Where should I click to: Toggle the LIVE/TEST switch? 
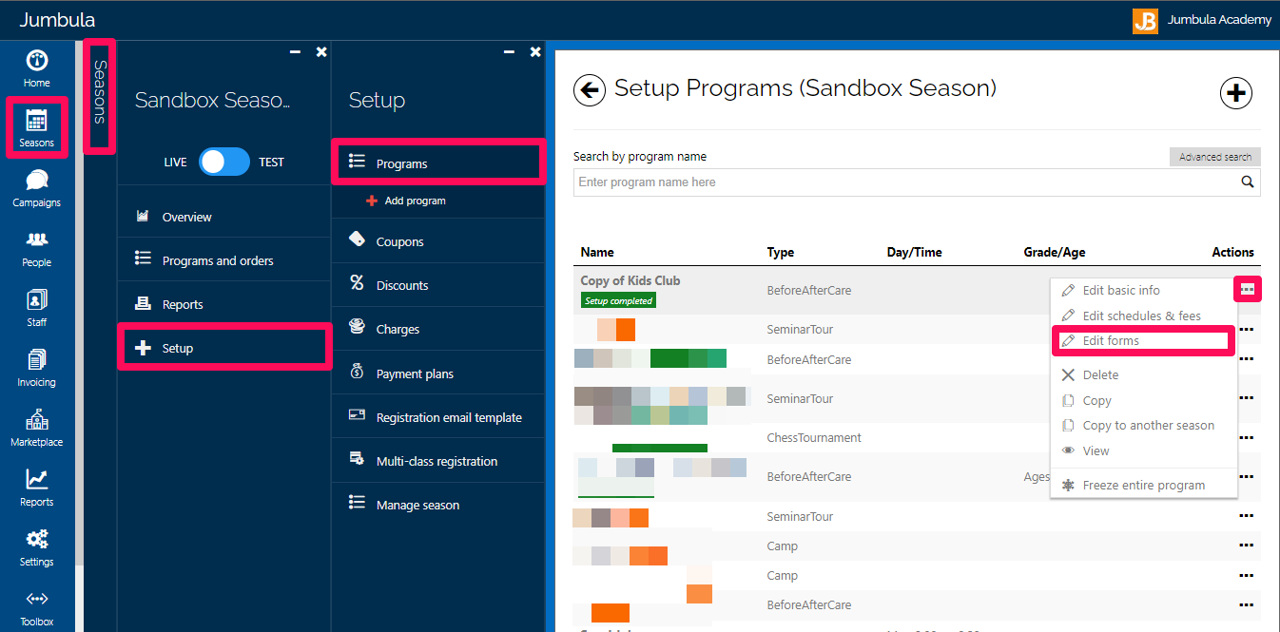[x=224, y=162]
